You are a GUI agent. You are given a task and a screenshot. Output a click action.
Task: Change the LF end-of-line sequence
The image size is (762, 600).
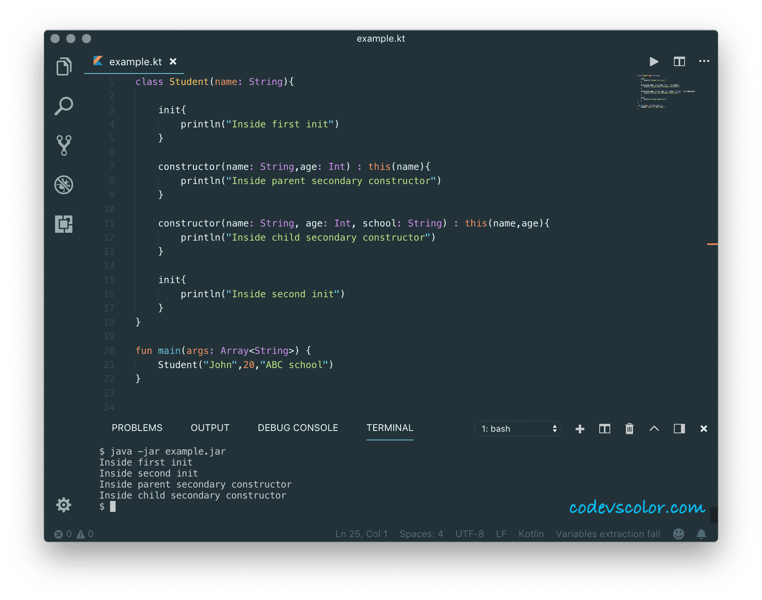(501, 534)
